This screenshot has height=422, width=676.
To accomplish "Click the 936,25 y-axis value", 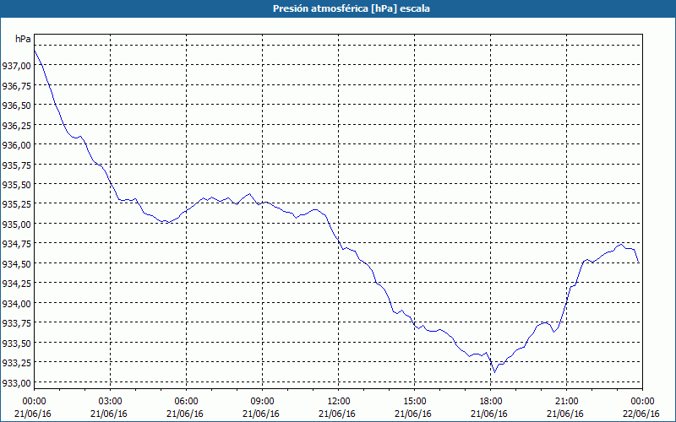I will (x=16, y=125).
